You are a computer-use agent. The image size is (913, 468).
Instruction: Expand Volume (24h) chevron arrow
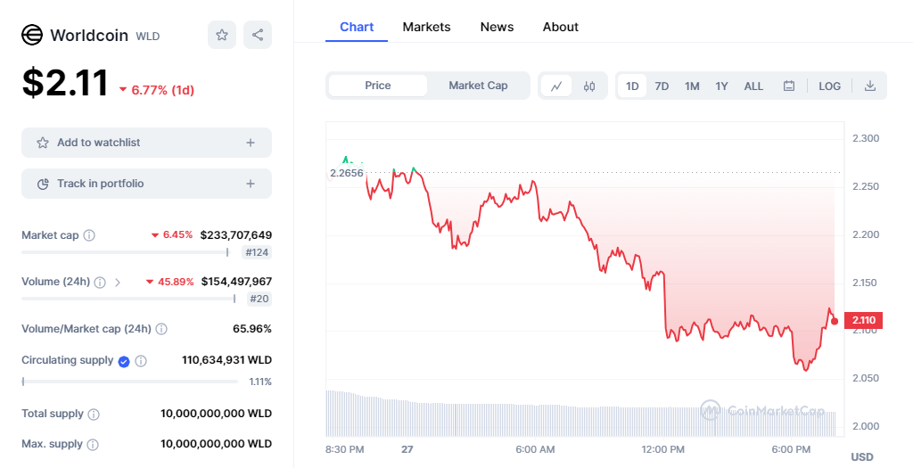pyautogui.click(x=118, y=282)
